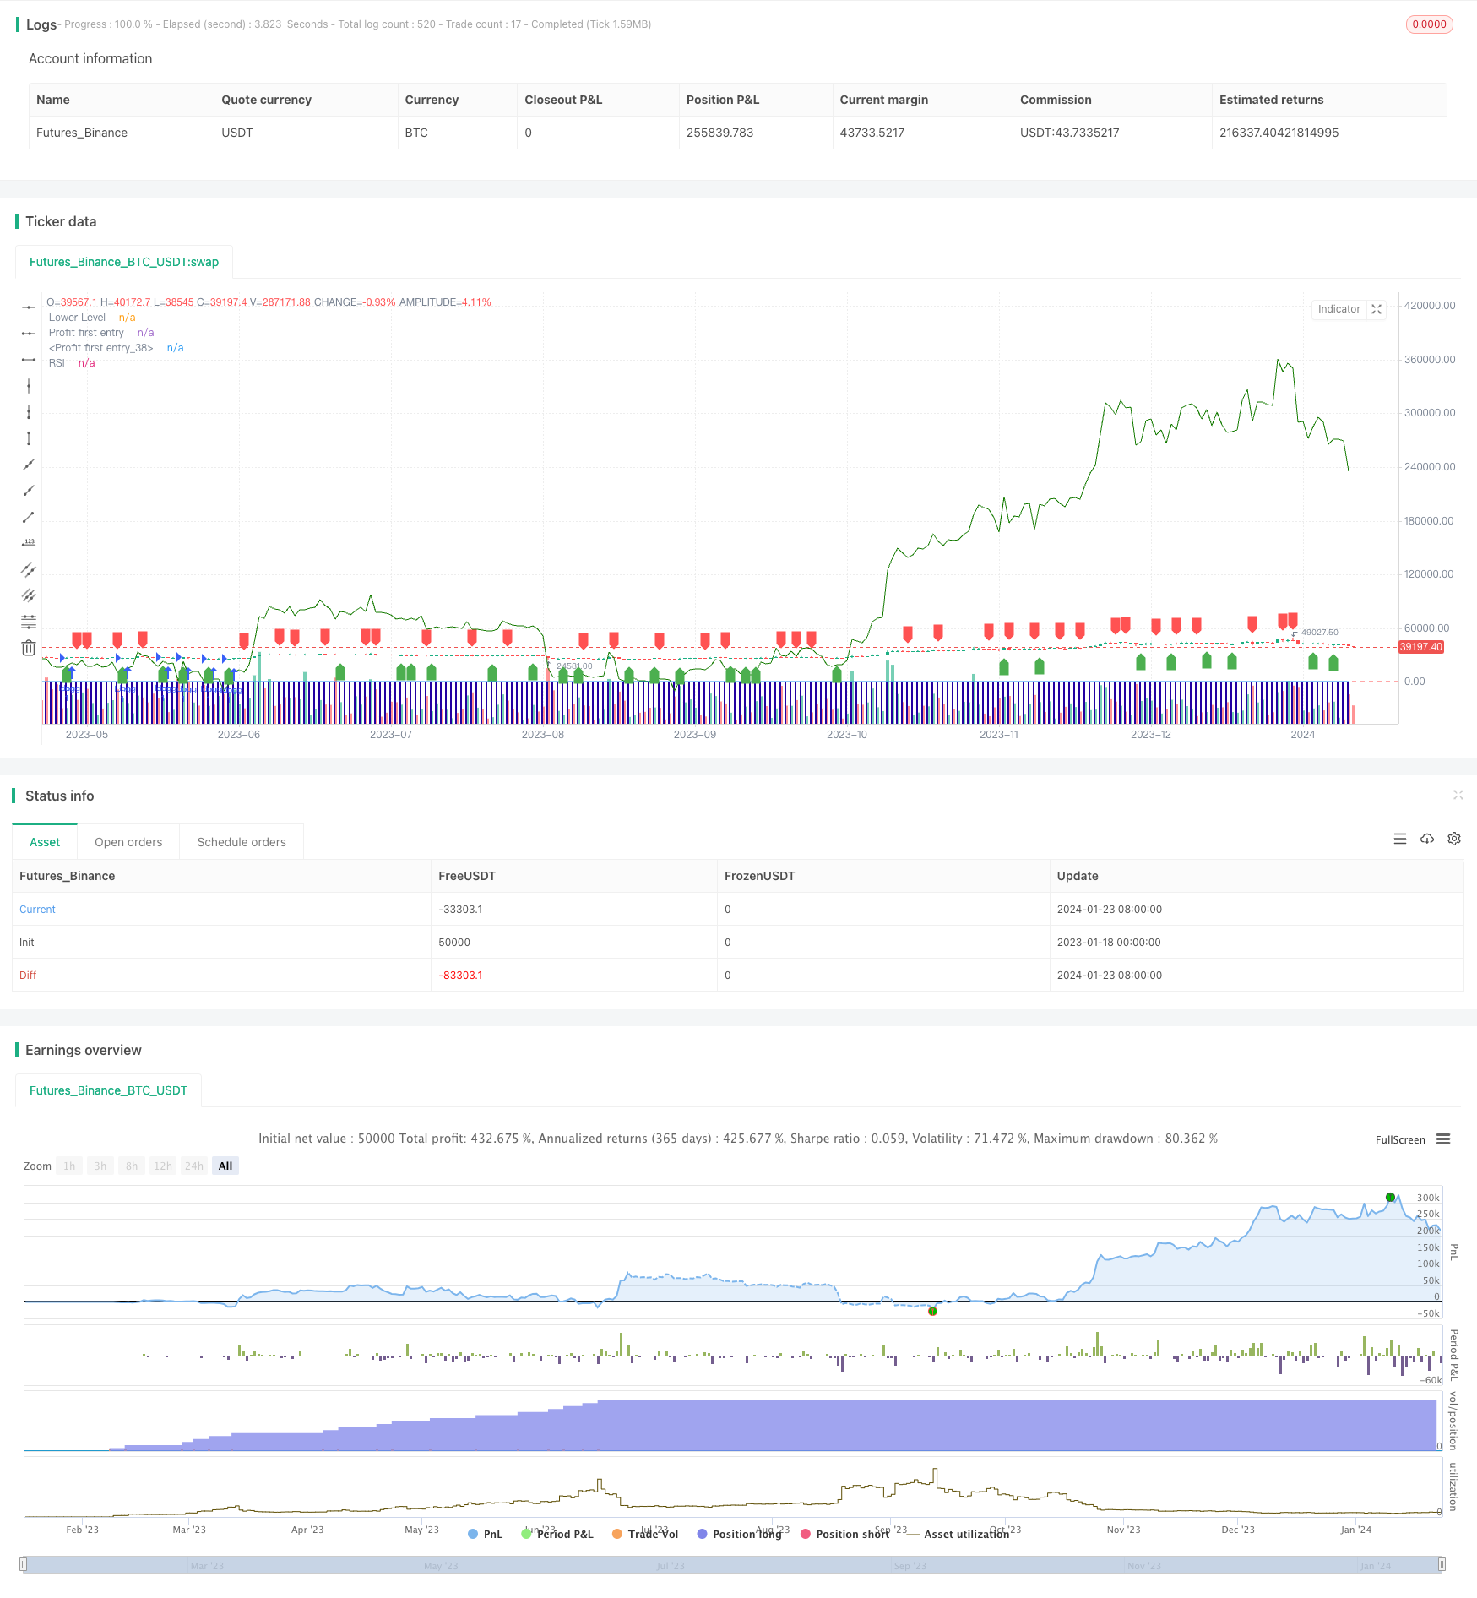Select the price line tool with 123 label
This screenshot has height=1598, width=1477.
point(29,543)
